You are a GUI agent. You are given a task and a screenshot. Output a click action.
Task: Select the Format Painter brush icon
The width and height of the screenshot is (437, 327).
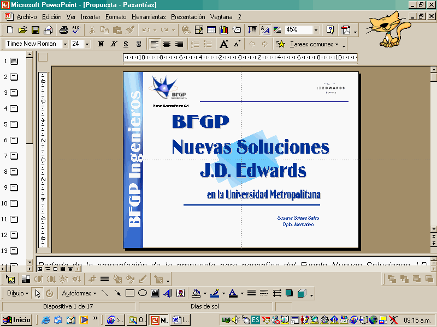click(130, 30)
